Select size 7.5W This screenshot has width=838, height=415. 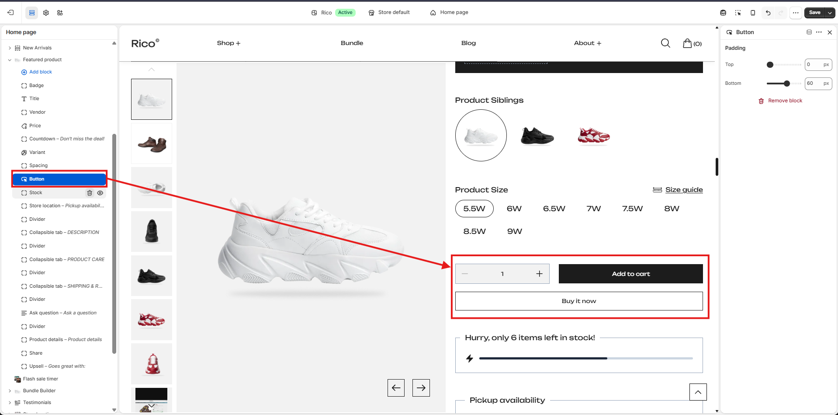633,209
